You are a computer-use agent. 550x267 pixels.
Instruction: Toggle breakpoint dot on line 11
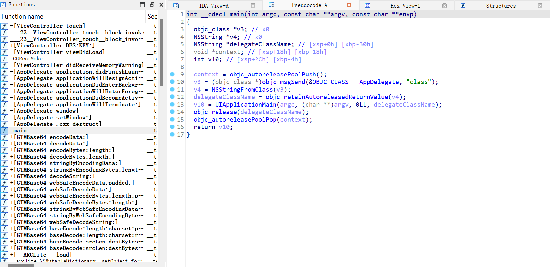(172, 89)
